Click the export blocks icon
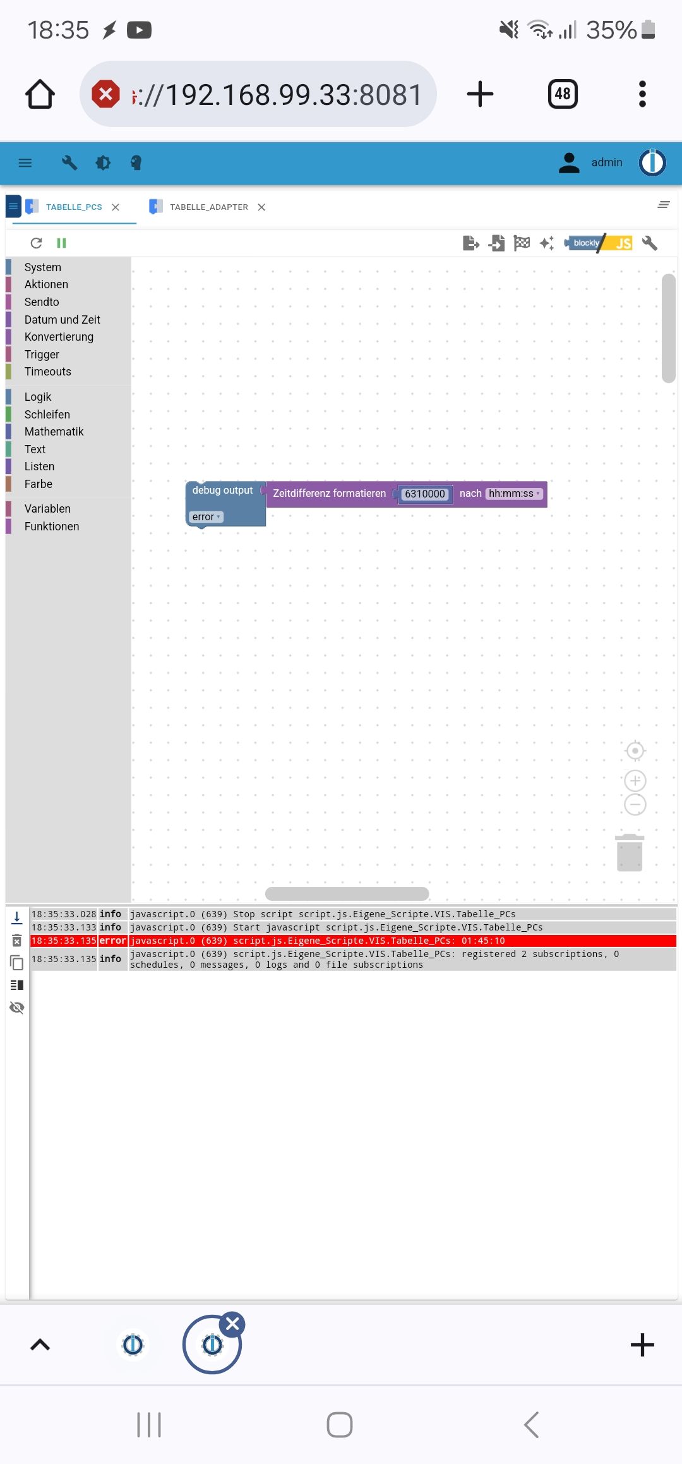This screenshot has width=682, height=1464. click(470, 243)
